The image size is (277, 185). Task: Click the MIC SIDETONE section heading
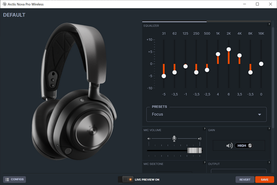[153, 164]
